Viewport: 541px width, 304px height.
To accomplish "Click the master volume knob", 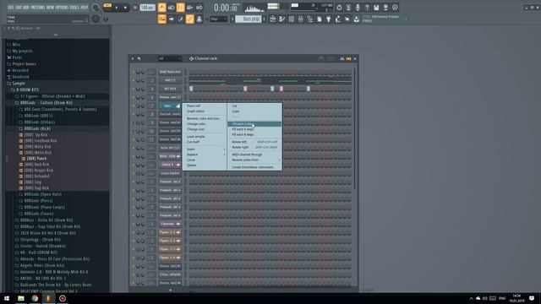I will (96, 8).
